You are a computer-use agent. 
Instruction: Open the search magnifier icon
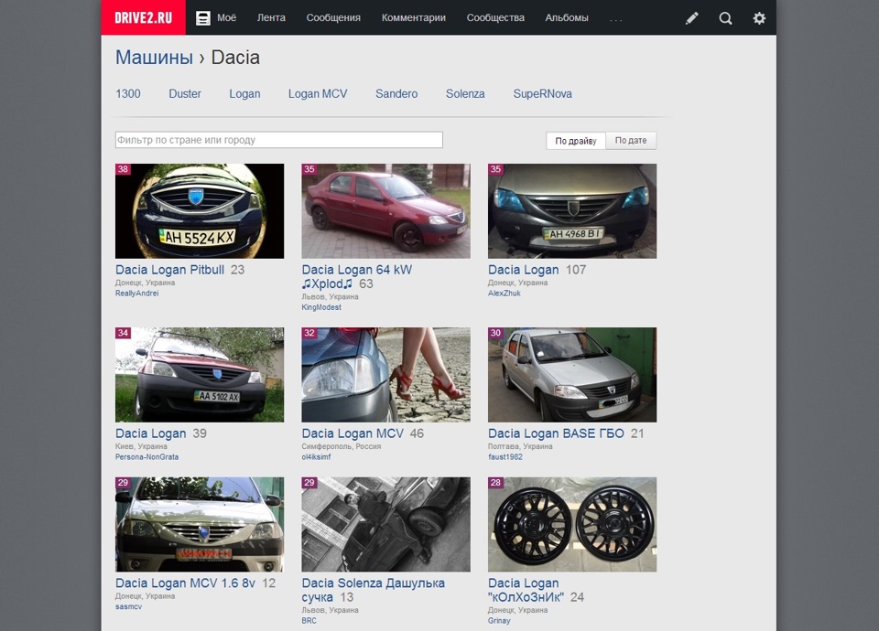[x=725, y=18]
